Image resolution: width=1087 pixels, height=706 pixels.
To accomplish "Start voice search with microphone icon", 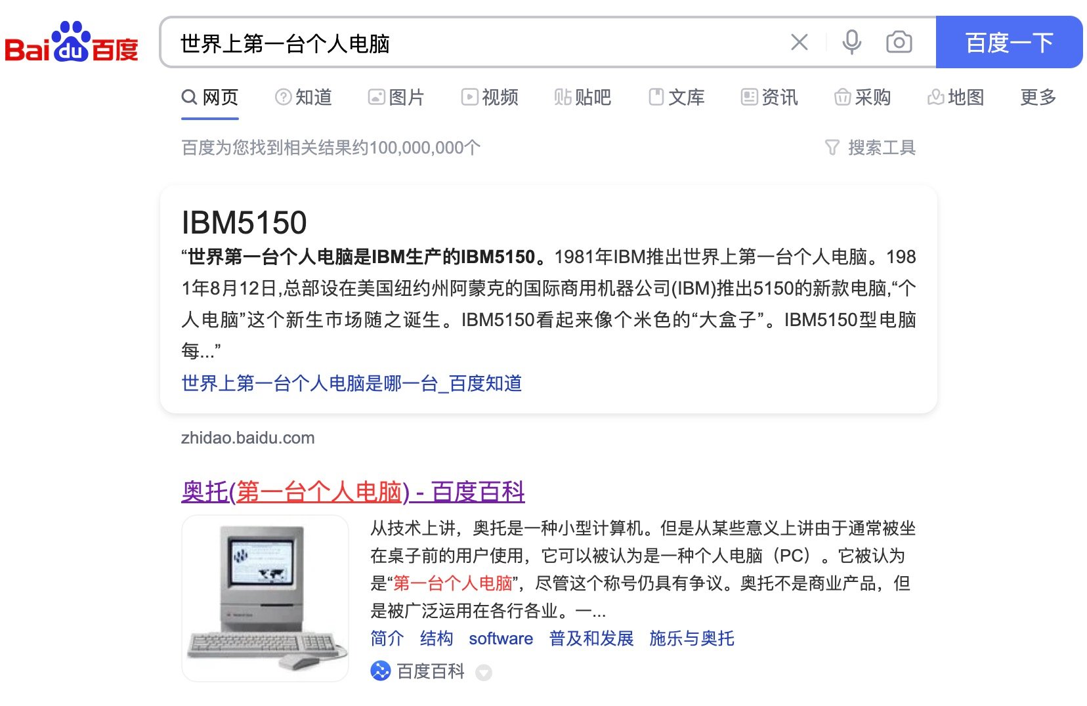I will coord(851,42).
